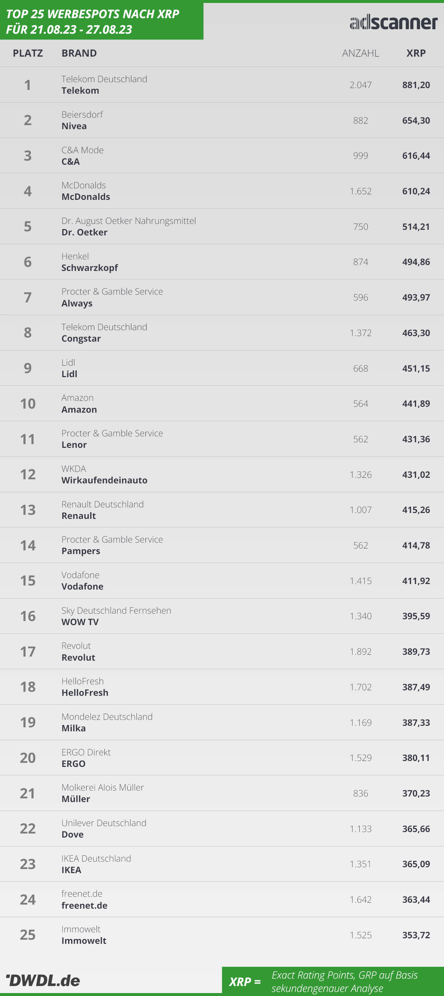Viewport: 444px width, 996px height.
Task: Select the Vodafone row
Action: coord(222,581)
